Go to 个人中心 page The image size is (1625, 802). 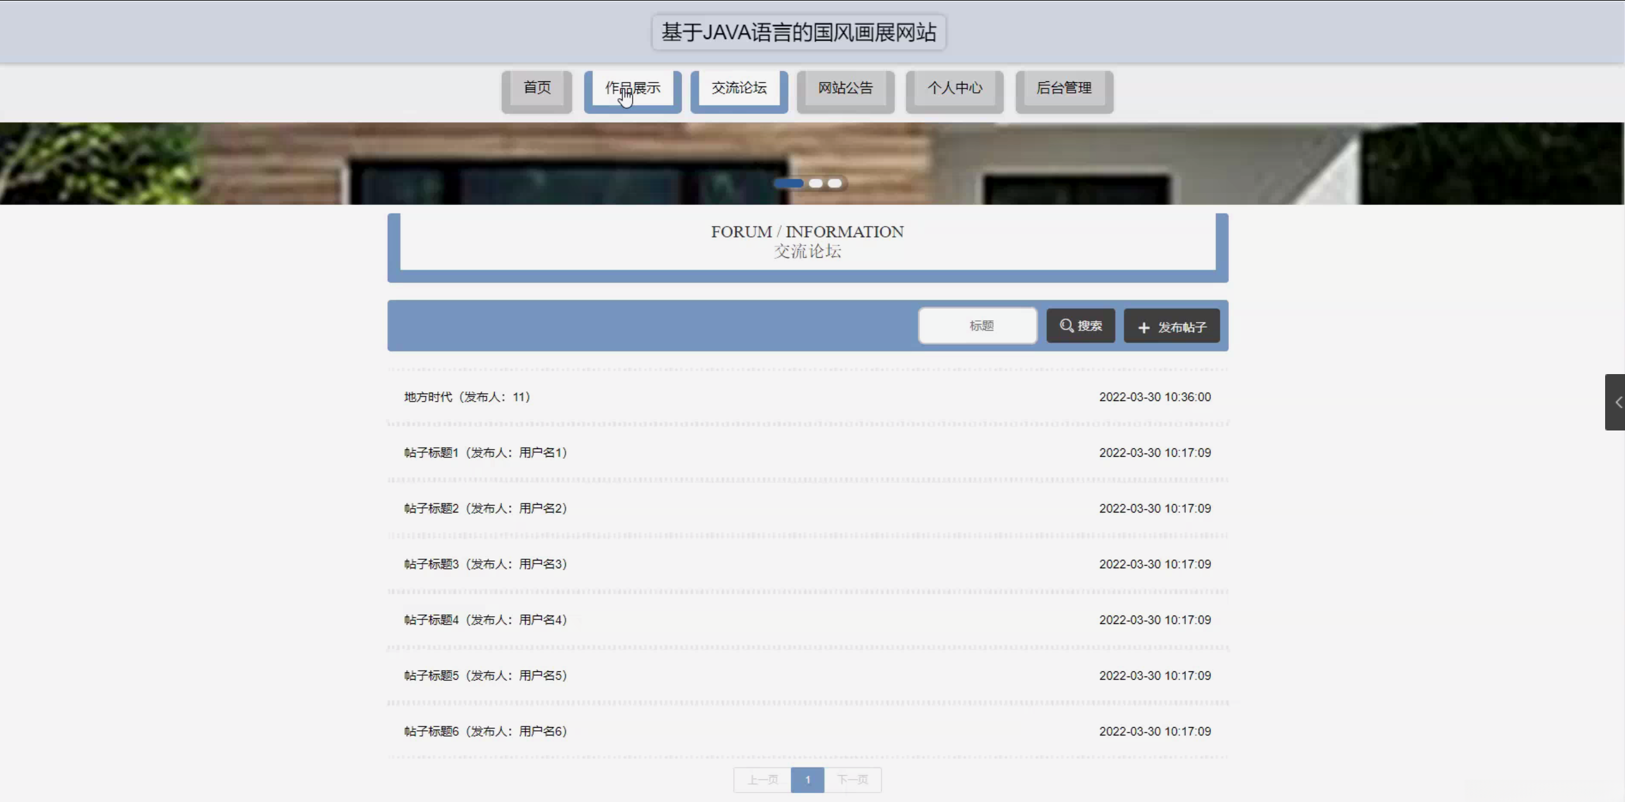954,88
